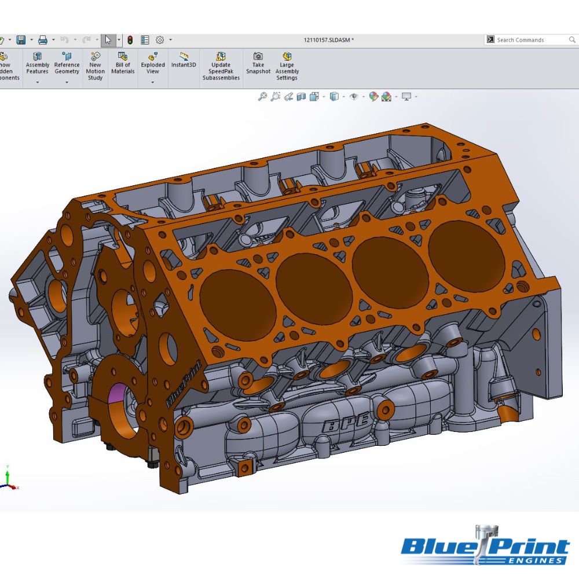Click the Undo arrow icon
Image resolution: width=579 pixels, height=579 pixels.
[65, 40]
